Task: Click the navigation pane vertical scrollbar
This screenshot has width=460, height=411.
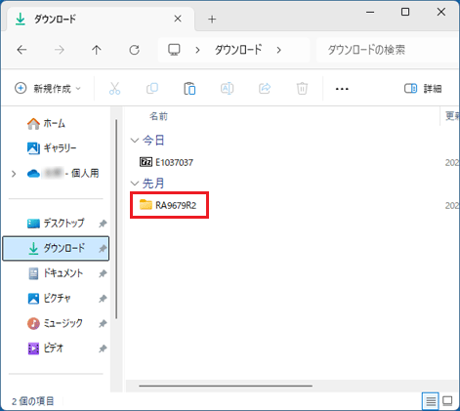Action: [x=116, y=219]
